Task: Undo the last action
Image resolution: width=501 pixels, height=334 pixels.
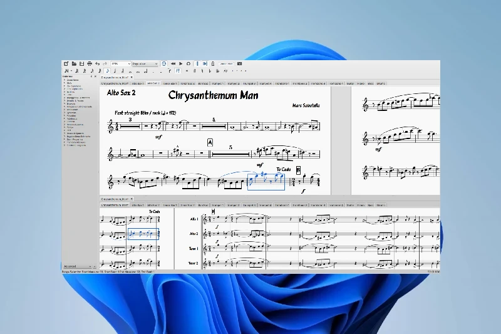Action: [x=98, y=64]
